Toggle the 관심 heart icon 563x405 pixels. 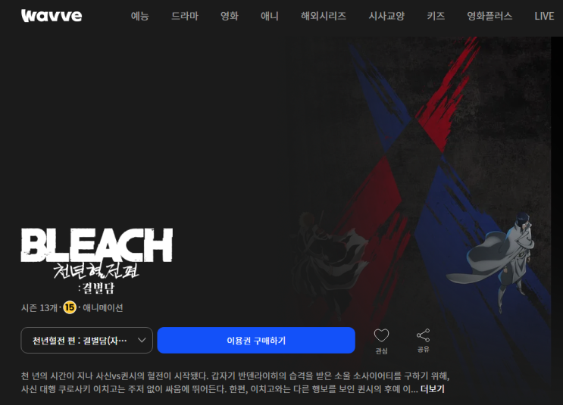click(381, 336)
